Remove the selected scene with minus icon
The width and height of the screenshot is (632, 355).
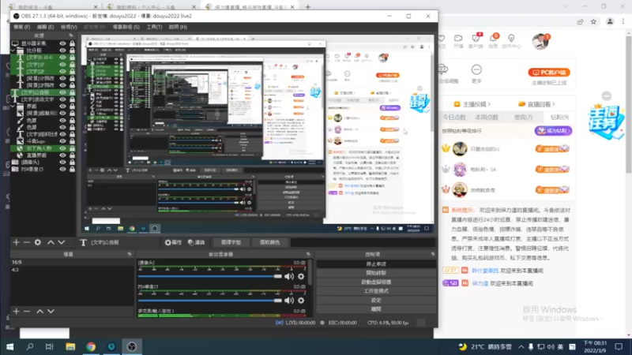27,311
